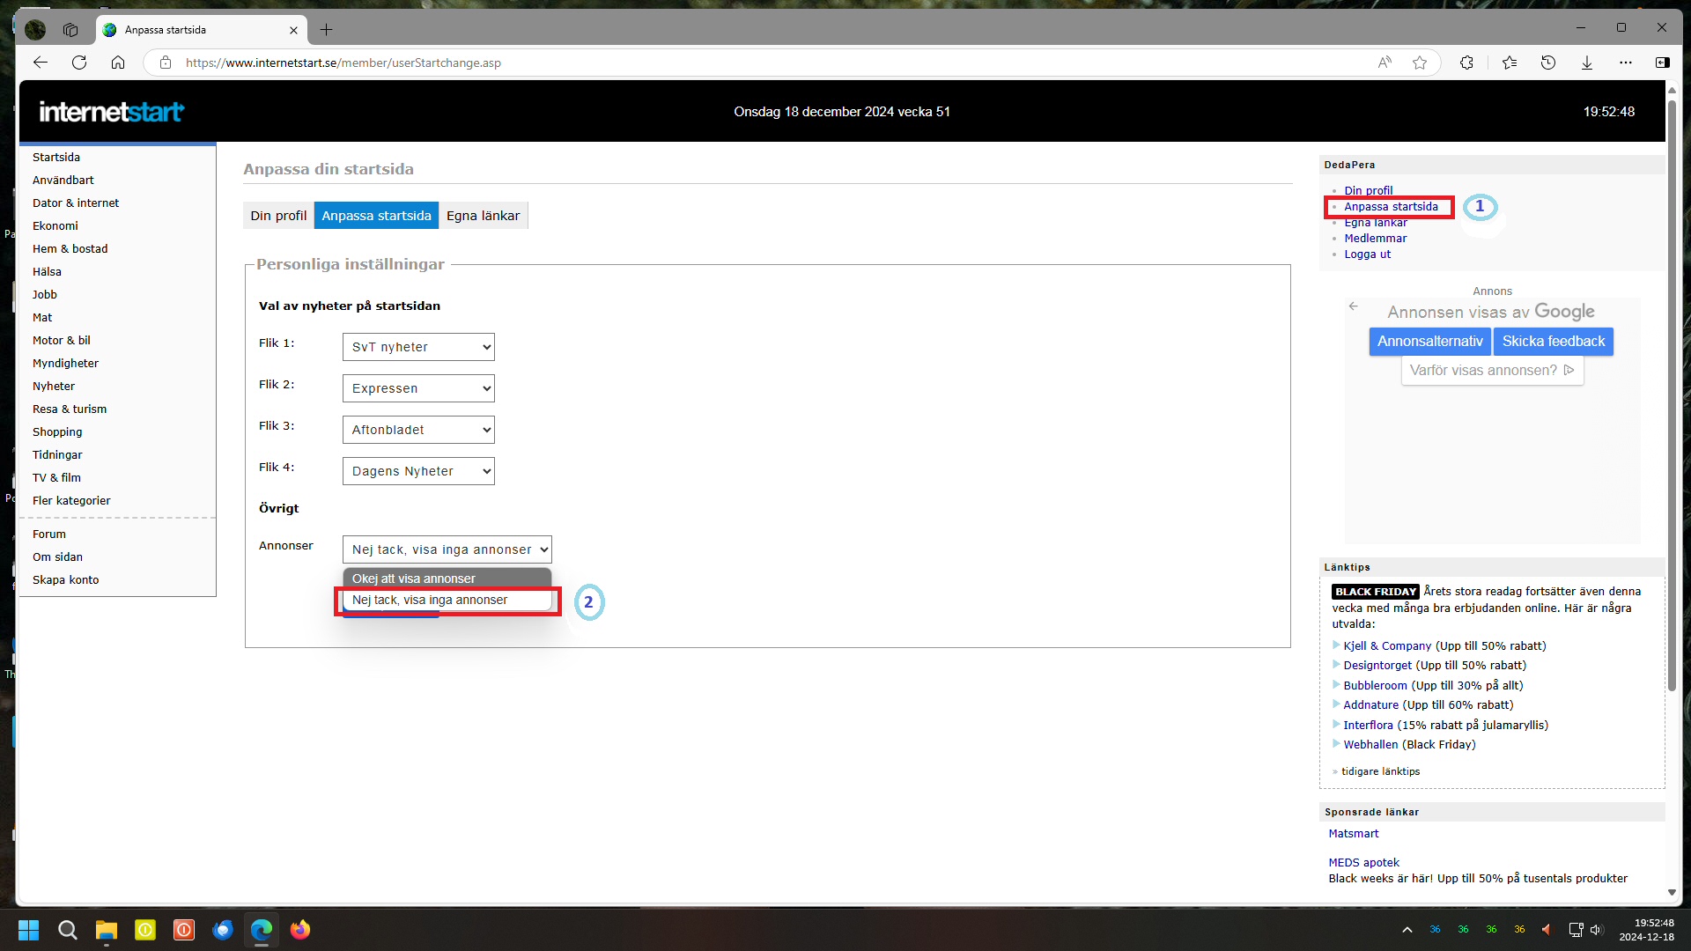The width and height of the screenshot is (1691, 951).
Task: Click the browser address bar URL
Action: click(x=343, y=63)
